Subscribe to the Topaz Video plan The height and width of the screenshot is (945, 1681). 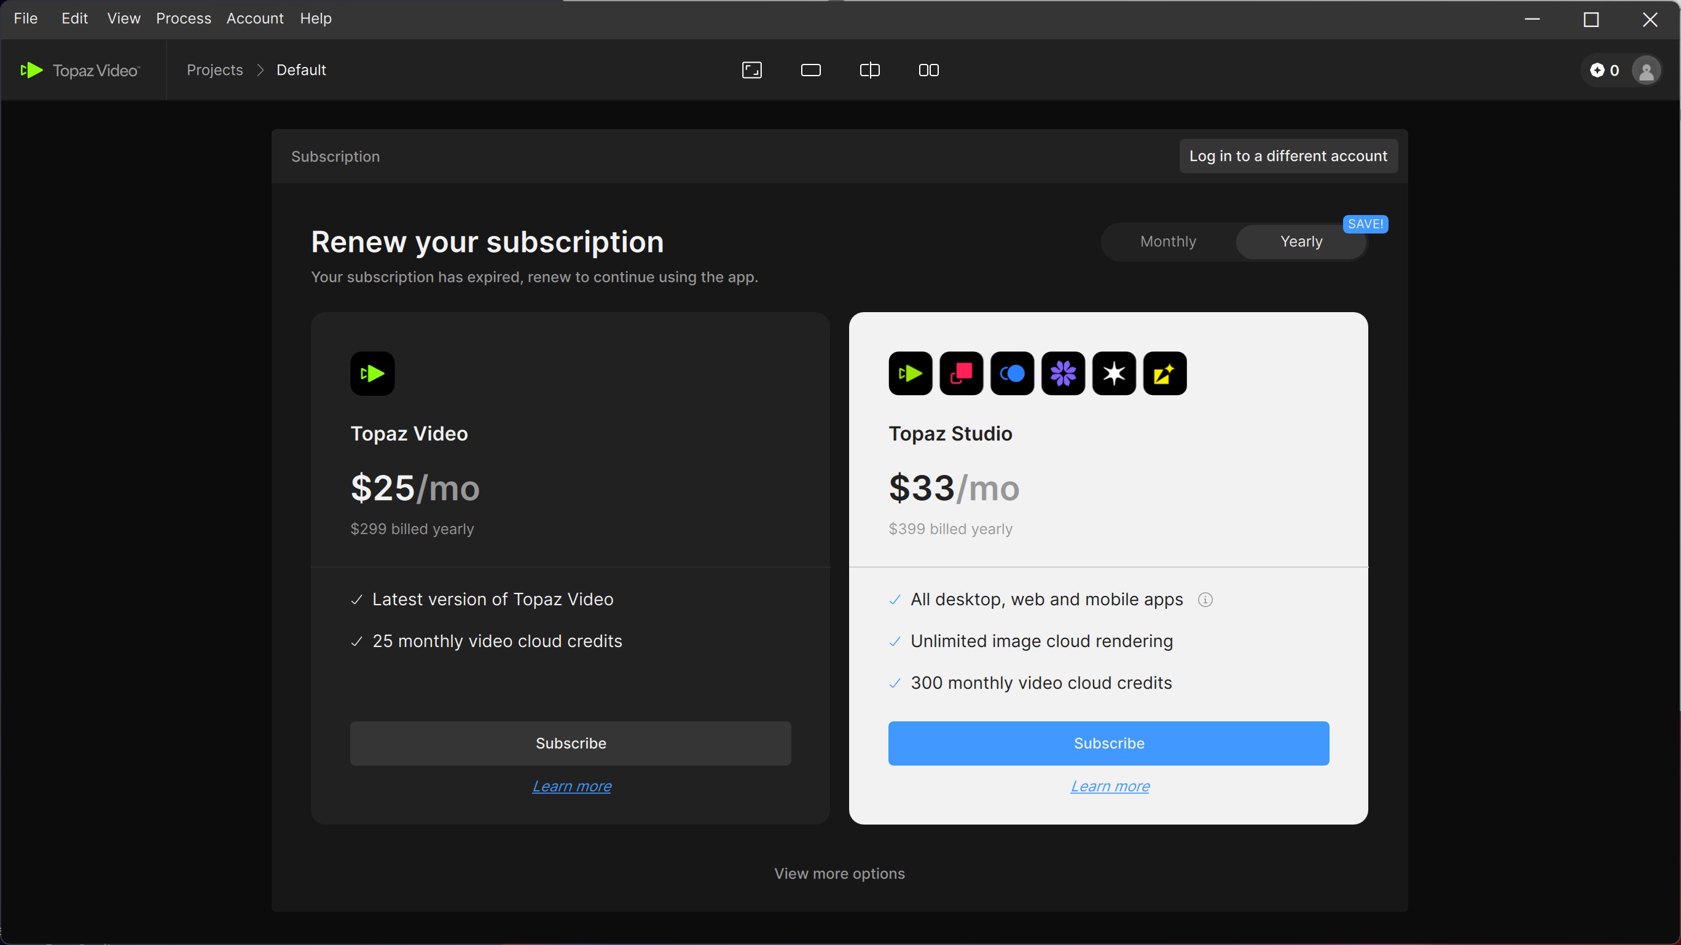570,743
